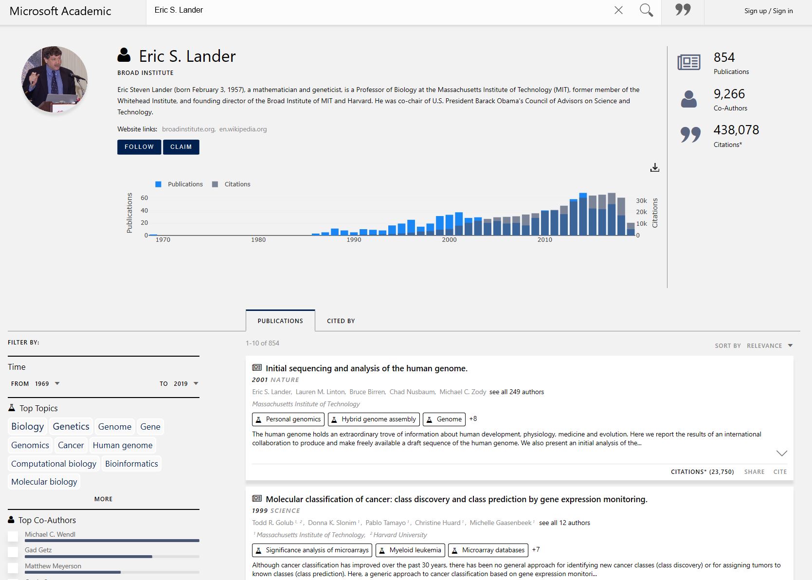Expand the abstract chevron on the genome paper
The image size is (812, 580).
tap(781, 453)
